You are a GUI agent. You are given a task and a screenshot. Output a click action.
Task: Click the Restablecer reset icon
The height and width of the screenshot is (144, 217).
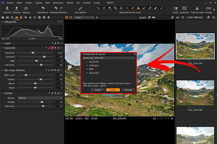click(43, 9)
